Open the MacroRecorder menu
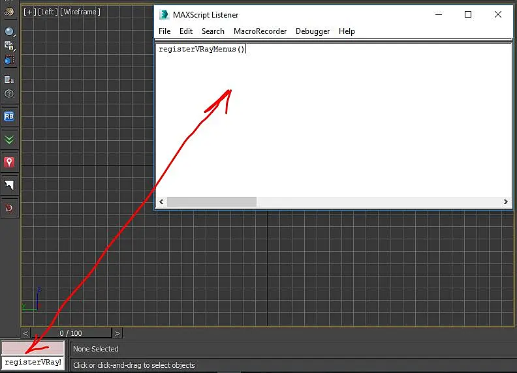 (x=260, y=31)
